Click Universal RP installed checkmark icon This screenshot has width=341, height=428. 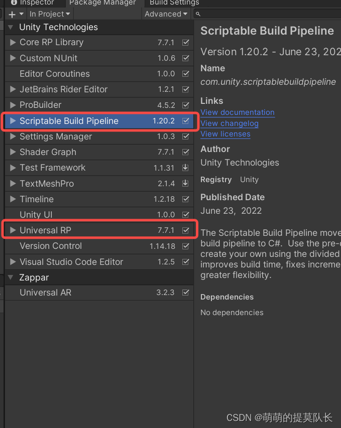point(185,230)
